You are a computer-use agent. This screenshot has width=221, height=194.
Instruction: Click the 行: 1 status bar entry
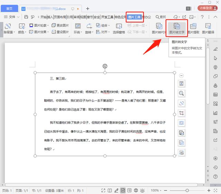click(x=71, y=191)
